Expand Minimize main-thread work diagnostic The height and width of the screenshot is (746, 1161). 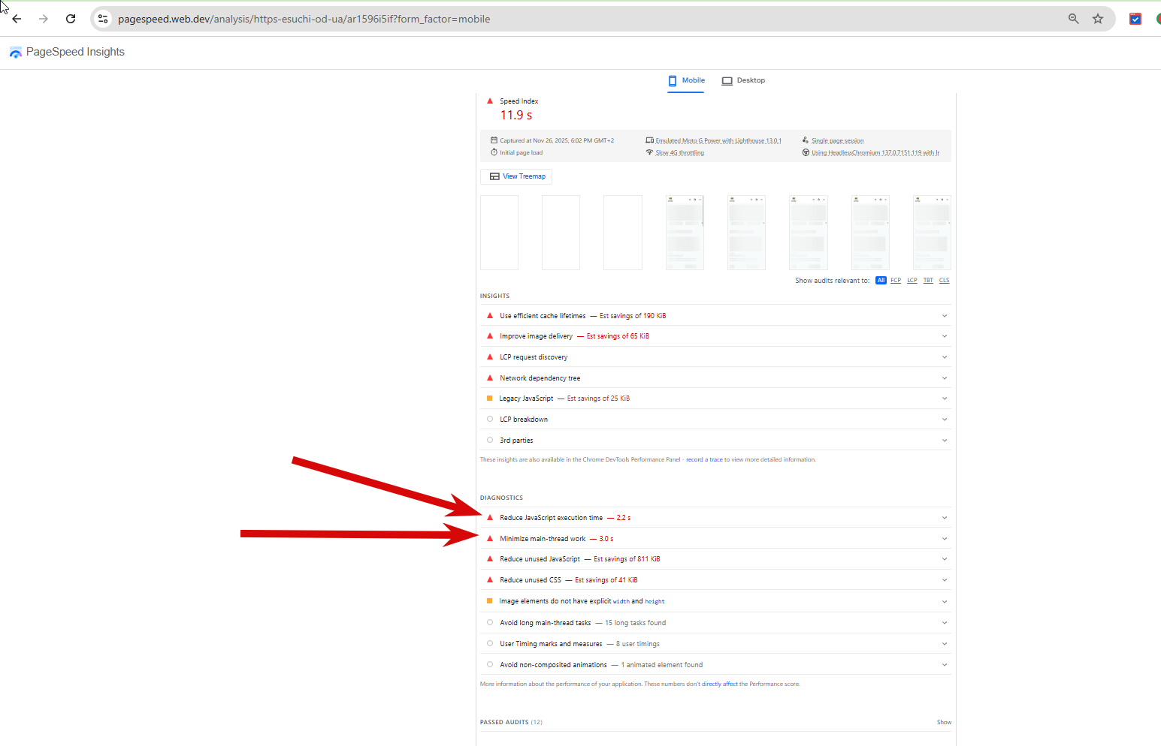point(715,539)
